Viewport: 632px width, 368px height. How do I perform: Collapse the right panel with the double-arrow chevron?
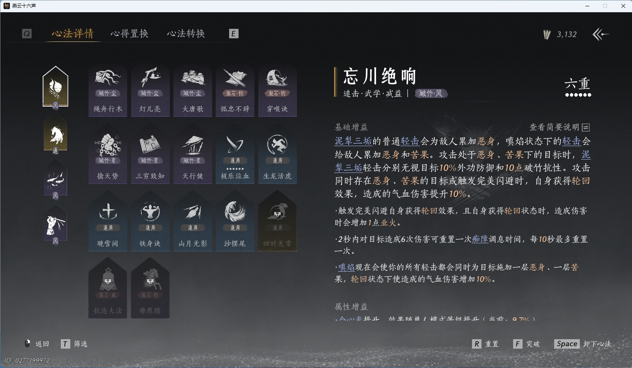[x=602, y=34]
